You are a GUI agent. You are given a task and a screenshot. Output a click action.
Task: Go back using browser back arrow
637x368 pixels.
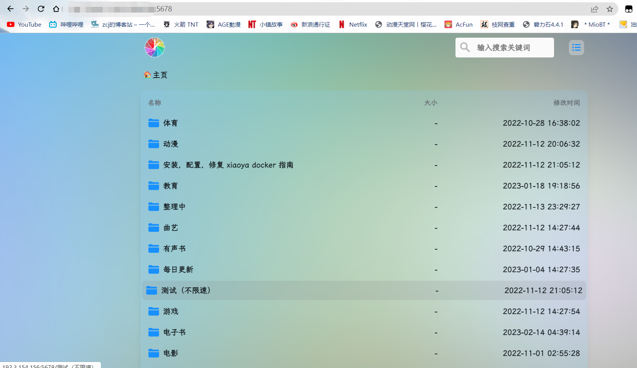pyautogui.click(x=10, y=9)
